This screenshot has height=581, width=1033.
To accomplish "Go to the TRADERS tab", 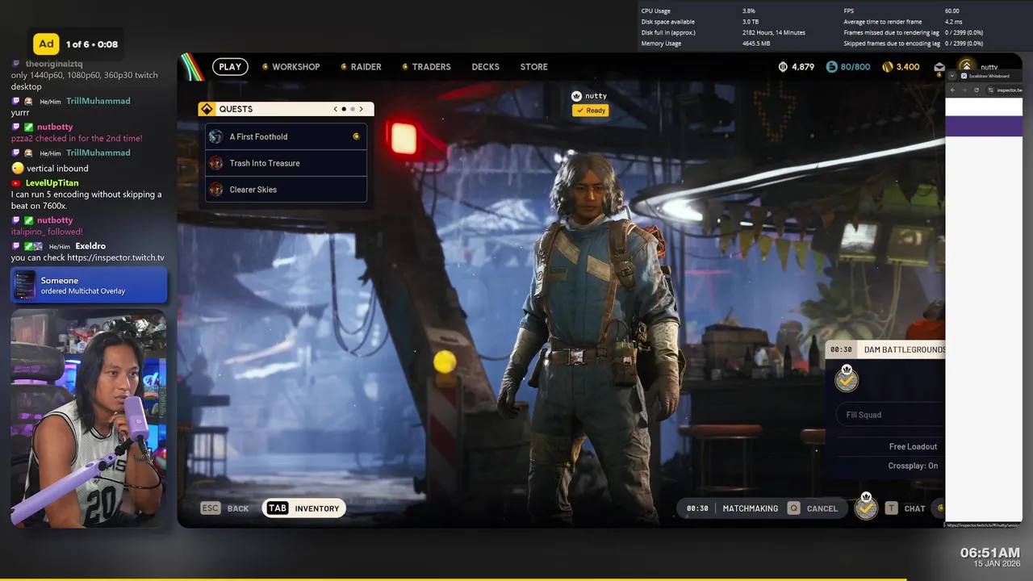I will pyautogui.click(x=431, y=67).
